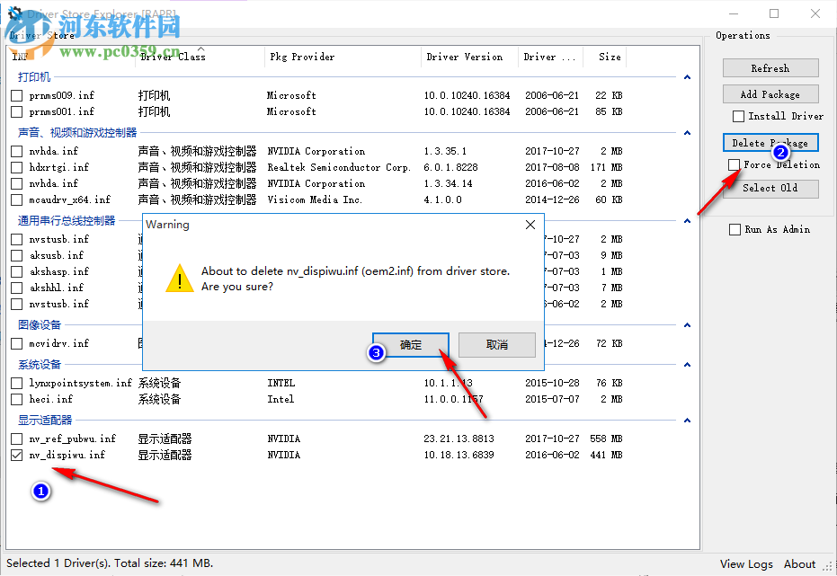Screen dimensions: 837x576
Task: Collapse the 打印机 category
Action: (687, 76)
